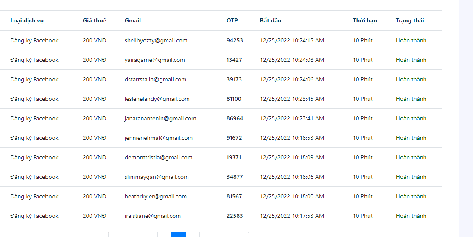Select email dstarrstalin@gmail.com
This screenshot has width=473, height=237.
tap(155, 80)
